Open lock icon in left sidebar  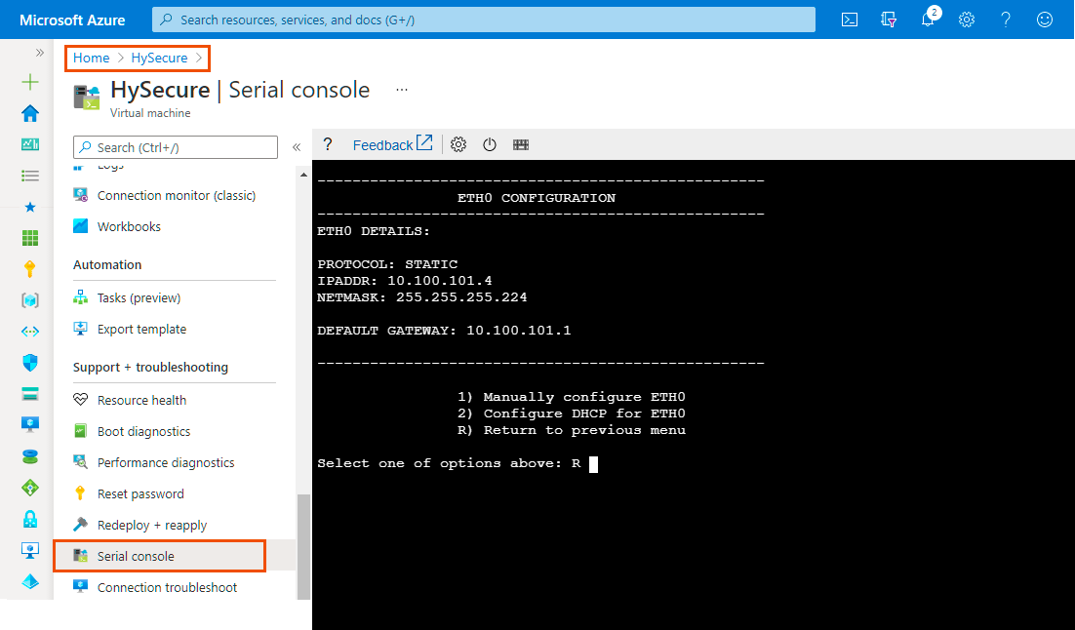tap(30, 519)
